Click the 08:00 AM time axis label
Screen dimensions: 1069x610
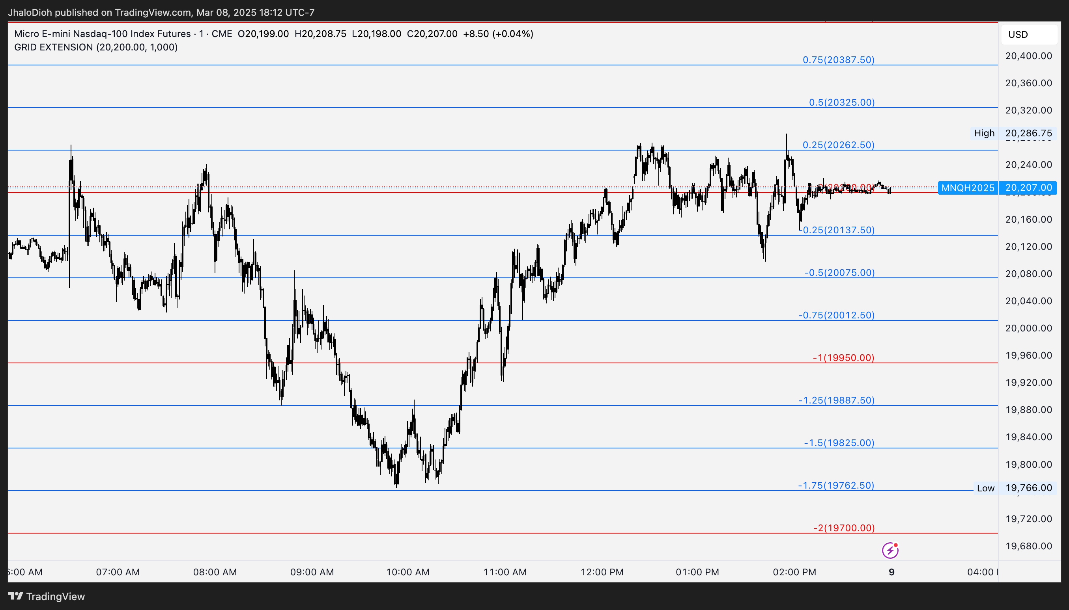215,572
